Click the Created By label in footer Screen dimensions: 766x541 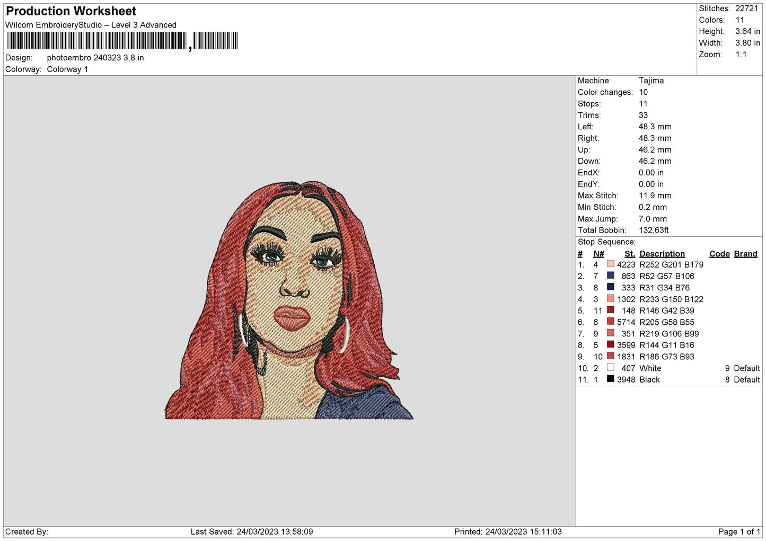click(x=27, y=531)
